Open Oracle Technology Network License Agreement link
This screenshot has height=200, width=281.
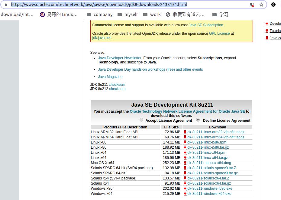pyautogui.click(x=187, y=111)
